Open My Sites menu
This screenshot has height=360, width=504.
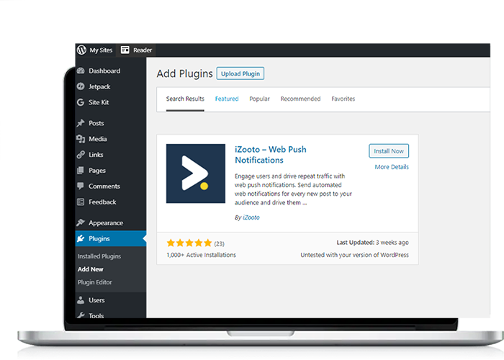(101, 50)
